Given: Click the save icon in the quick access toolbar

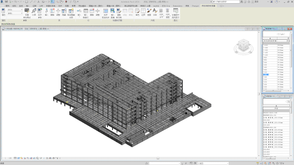Looking at the screenshot, I should pyautogui.click(x=6, y=2).
